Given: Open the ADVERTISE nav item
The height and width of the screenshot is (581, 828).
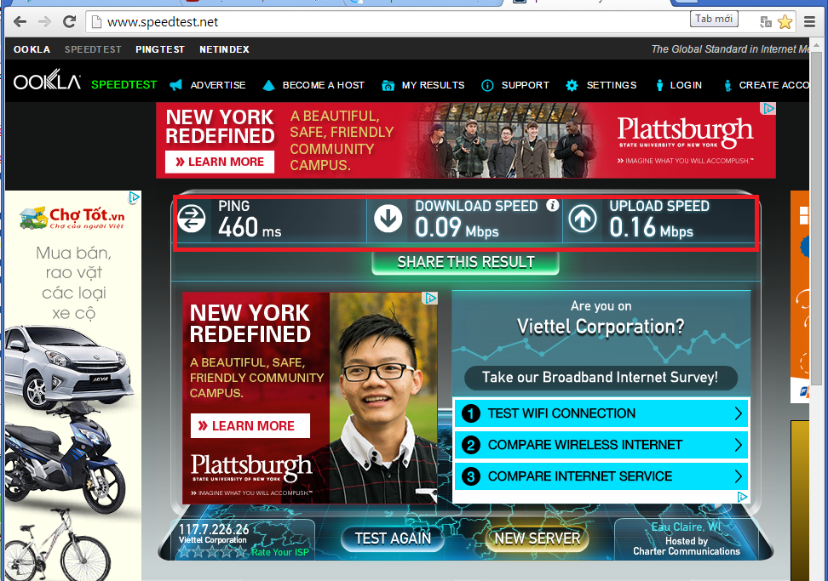Looking at the screenshot, I should [218, 85].
